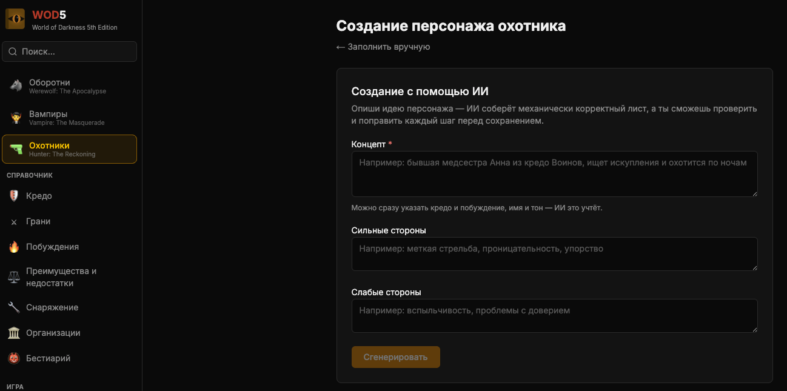
Task: Click the hint text about кредо и побуждение
Action: coord(477,208)
